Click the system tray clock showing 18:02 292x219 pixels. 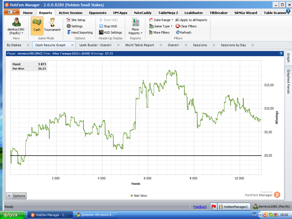tap(284, 215)
